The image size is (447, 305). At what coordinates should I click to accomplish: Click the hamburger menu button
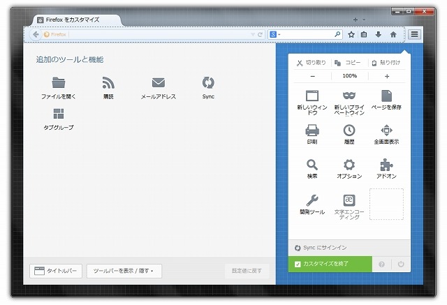point(414,34)
